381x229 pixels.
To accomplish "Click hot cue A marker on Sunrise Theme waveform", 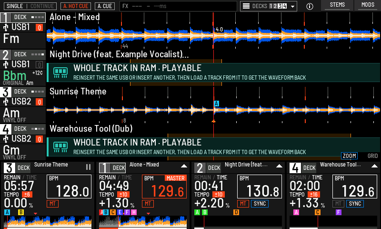I will pyautogui.click(x=216, y=104).
